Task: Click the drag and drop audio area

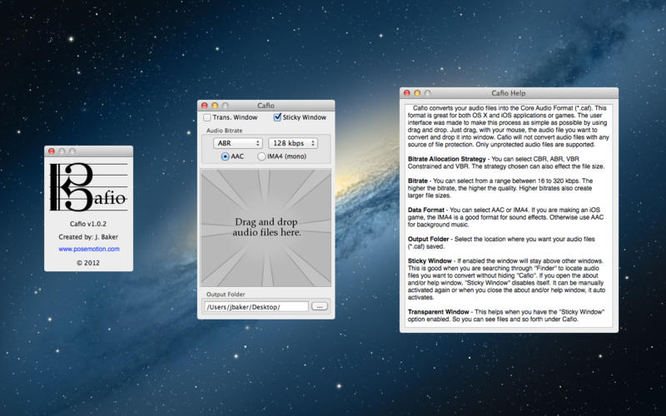Action: pyautogui.click(x=266, y=227)
